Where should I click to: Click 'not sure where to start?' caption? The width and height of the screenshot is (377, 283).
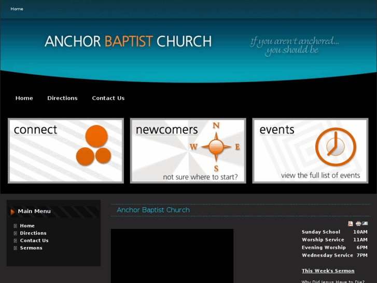(200, 177)
